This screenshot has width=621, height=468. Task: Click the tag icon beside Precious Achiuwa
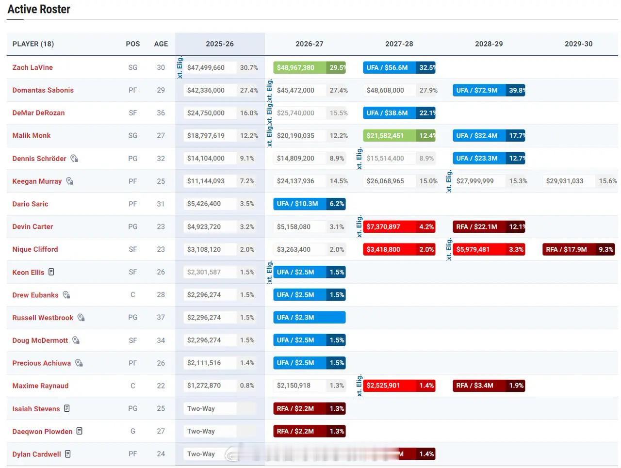(x=79, y=363)
